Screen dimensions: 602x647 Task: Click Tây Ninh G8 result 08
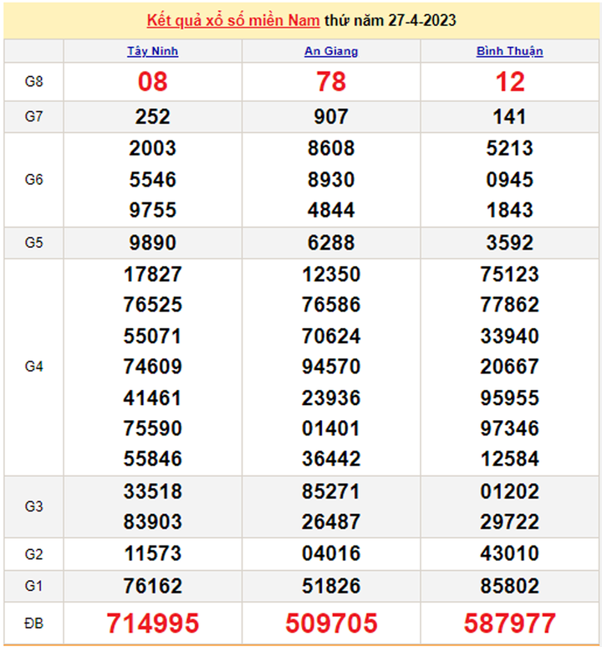pos(152,81)
